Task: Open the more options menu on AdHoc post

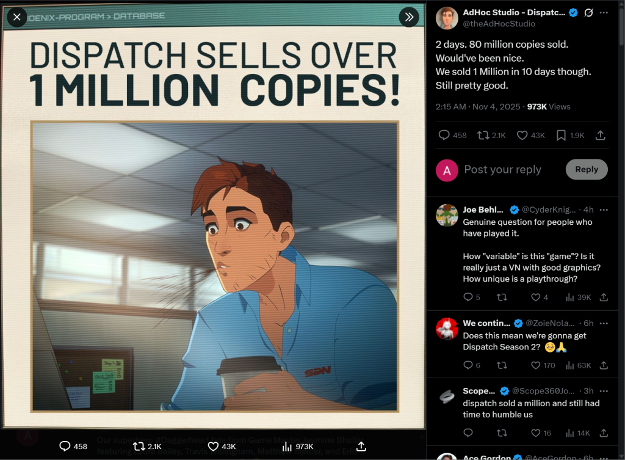Action: tap(604, 13)
